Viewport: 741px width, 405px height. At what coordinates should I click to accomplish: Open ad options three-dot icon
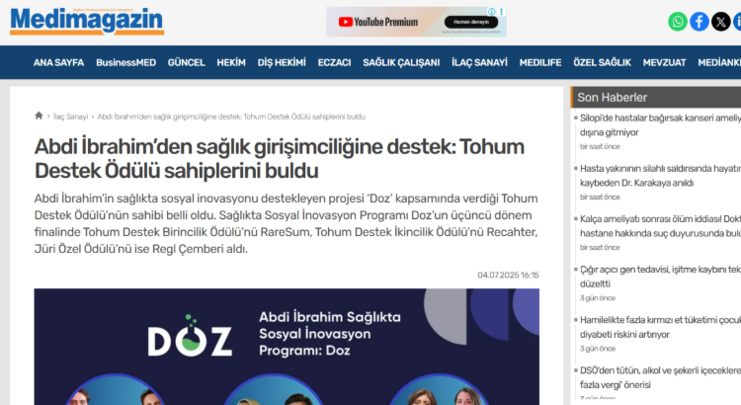[x=501, y=12]
